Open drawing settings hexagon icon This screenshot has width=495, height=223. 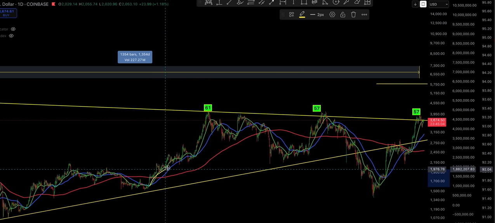pyautogui.click(x=332, y=15)
